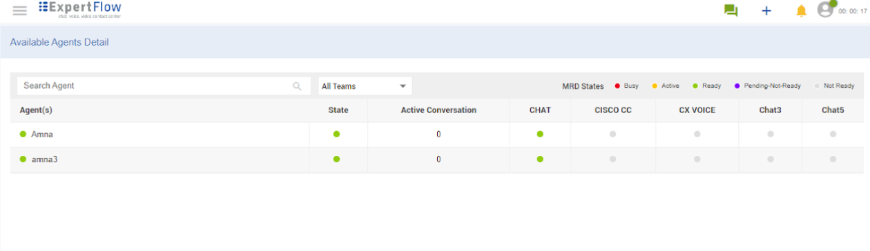Click the Active Conversation column header

point(438,110)
